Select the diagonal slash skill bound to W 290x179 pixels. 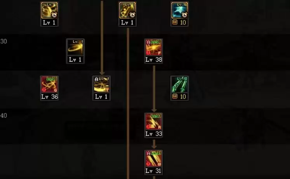(x=153, y=158)
